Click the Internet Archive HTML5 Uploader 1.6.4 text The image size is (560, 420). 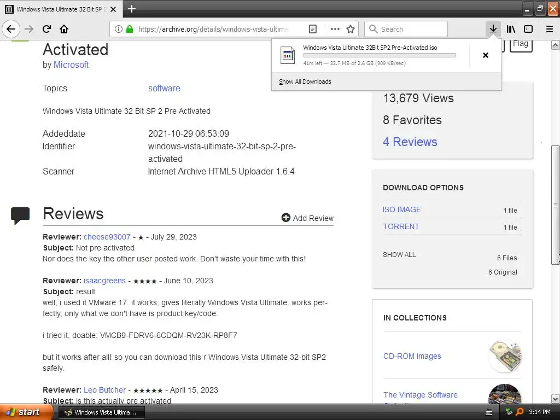coord(221,171)
